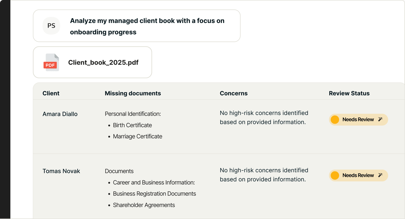Select the Concerns column header
Image resolution: width=405 pixels, height=219 pixels.
234,93
